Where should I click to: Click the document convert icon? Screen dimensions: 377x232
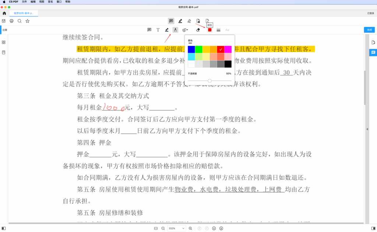click(207, 21)
